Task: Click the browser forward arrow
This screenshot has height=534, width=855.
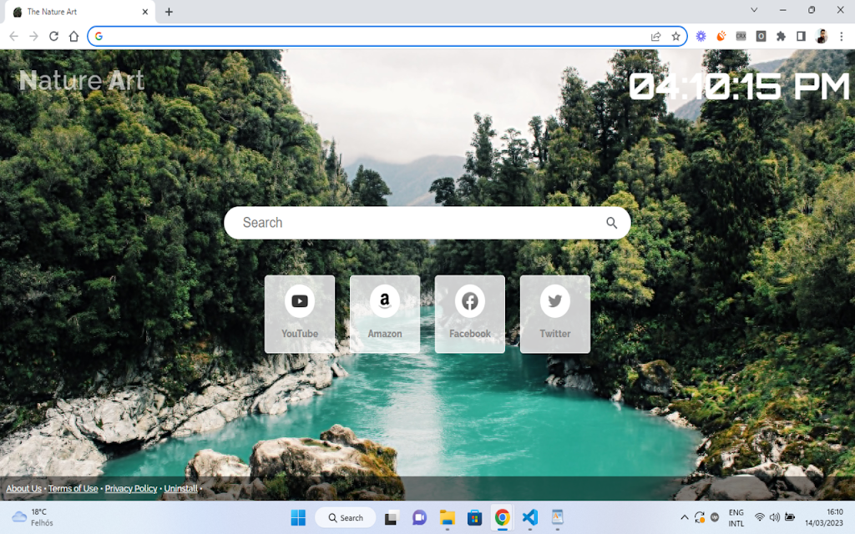Action: [x=33, y=37]
